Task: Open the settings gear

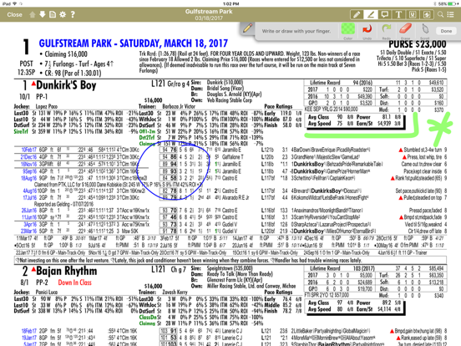Action: click(63, 14)
